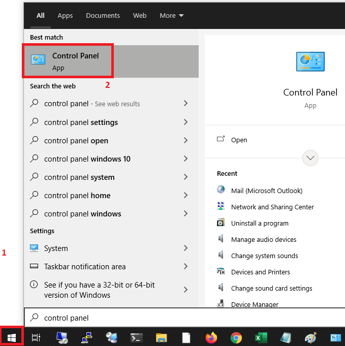Viewport: 345px width, 346px height.
Task: Open Mail (Microsoft Outlook) recent item
Action: [267, 191]
